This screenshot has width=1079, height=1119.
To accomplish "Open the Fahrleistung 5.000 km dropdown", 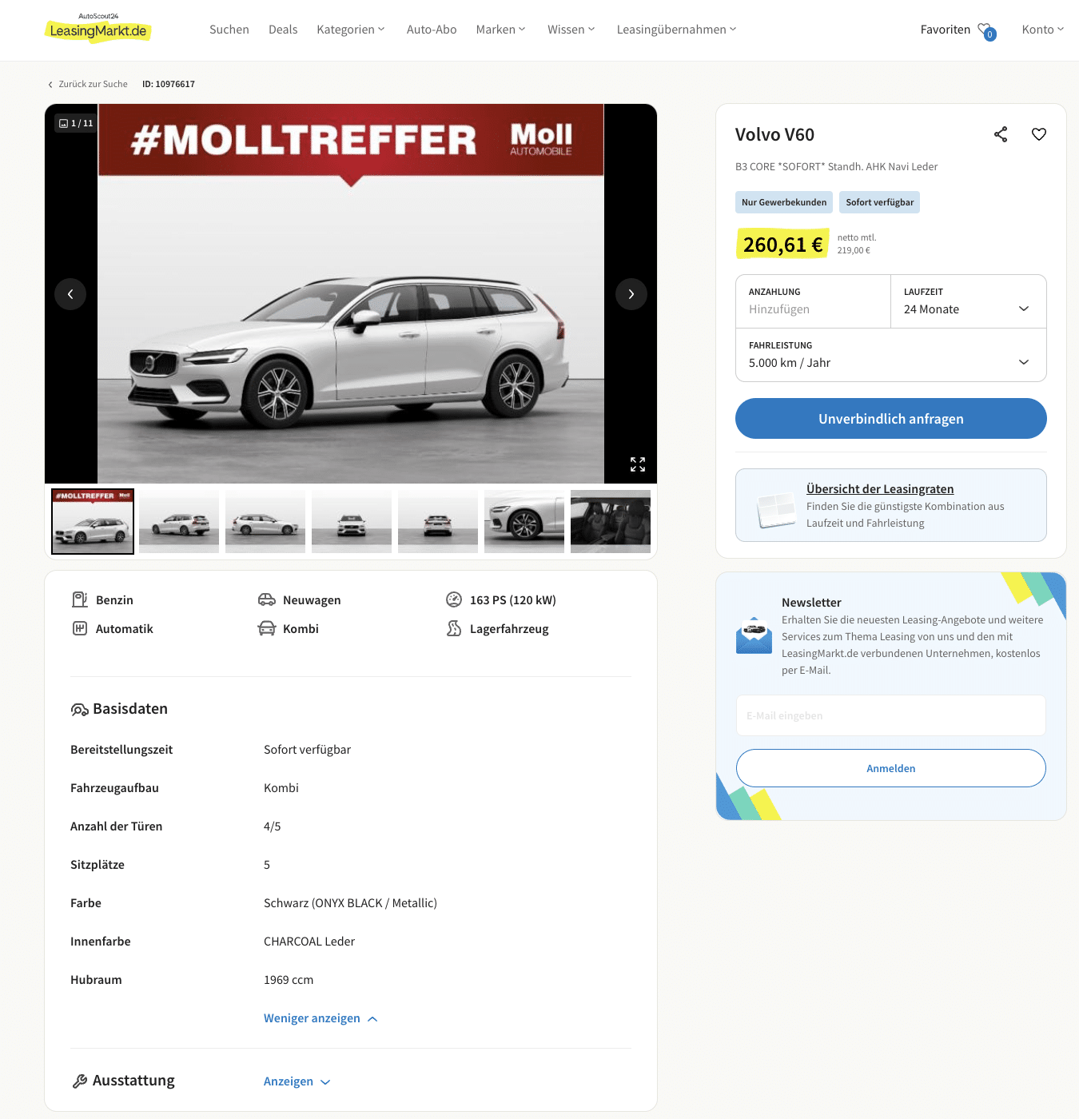I will [891, 355].
